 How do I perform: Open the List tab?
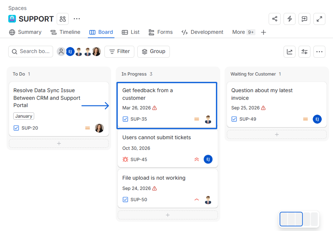click(x=131, y=32)
